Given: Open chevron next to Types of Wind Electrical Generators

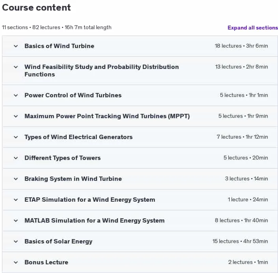Looking at the screenshot, I should tap(16, 137).
